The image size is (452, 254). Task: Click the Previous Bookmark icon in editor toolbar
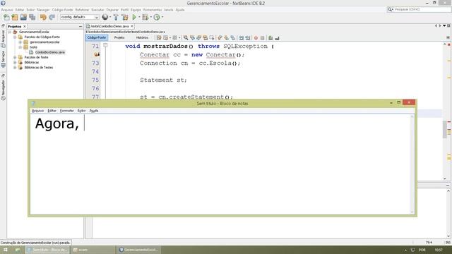click(x=220, y=37)
